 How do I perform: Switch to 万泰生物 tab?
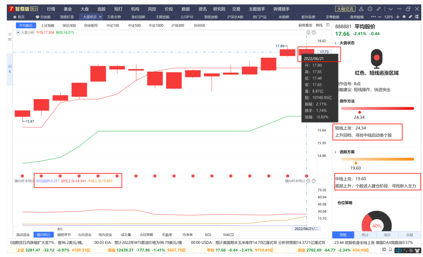click(114, 17)
